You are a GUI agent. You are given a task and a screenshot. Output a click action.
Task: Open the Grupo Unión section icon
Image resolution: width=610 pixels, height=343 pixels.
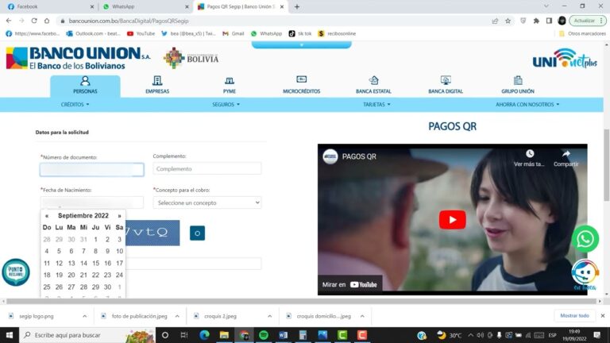click(518, 80)
